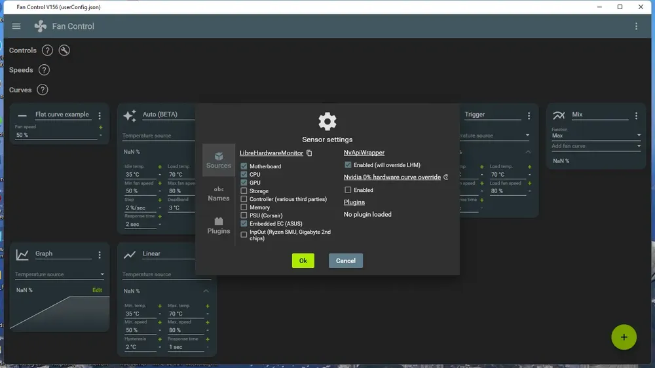This screenshot has width=655, height=368.
Task: Click the Fan Control fan logo icon
Action: click(41, 26)
